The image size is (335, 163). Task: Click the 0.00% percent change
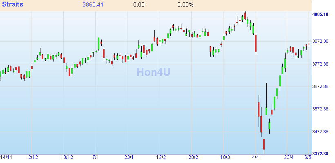click(185, 5)
